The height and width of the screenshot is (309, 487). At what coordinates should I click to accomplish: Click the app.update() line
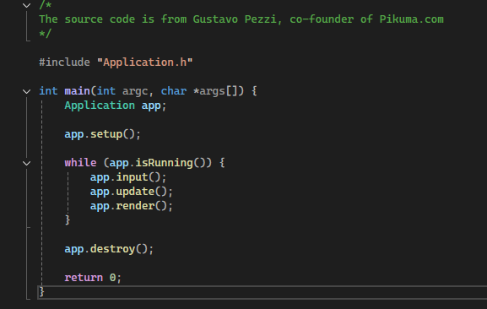[x=132, y=192]
